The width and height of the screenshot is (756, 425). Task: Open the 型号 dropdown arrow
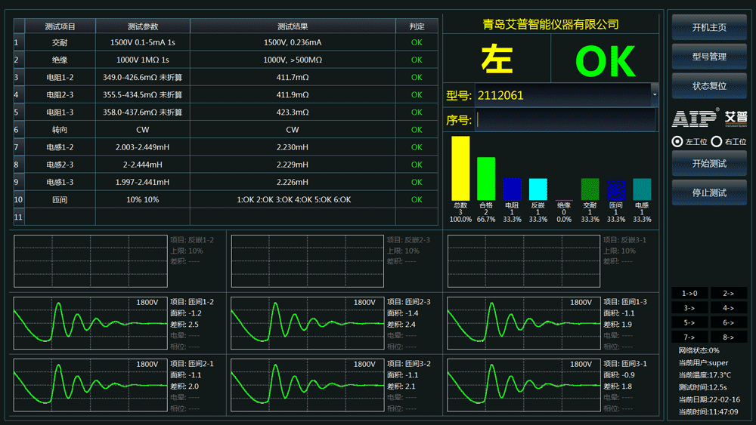[x=654, y=95]
